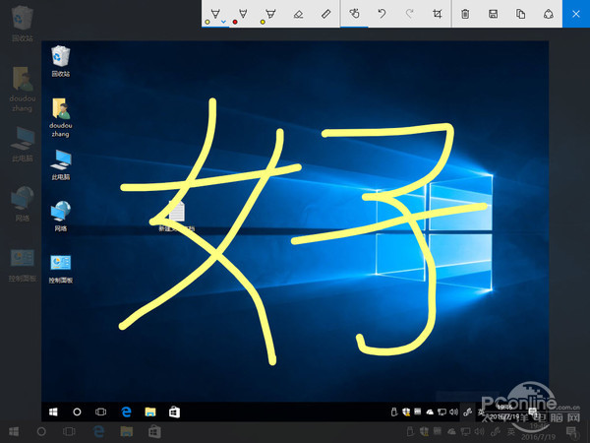Viewport: 590px width, 443px height.
Task: Open the Action Center on the dimmed background taskbar
Action: (x=572, y=432)
